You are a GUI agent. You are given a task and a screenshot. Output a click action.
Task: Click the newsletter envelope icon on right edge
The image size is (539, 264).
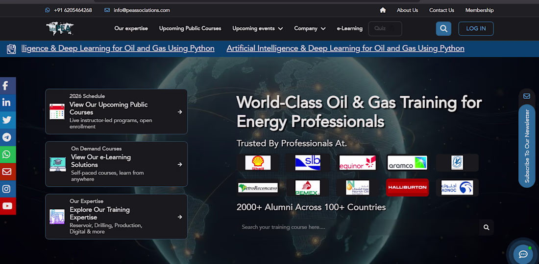click(527, 96)
